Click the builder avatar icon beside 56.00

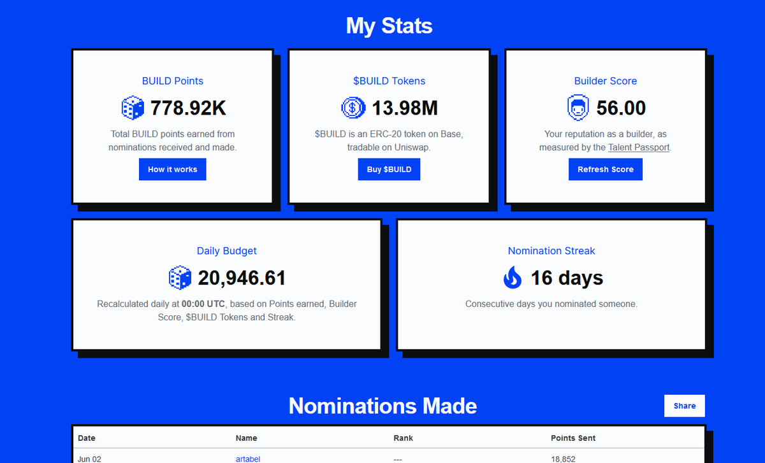pos(578,108)
